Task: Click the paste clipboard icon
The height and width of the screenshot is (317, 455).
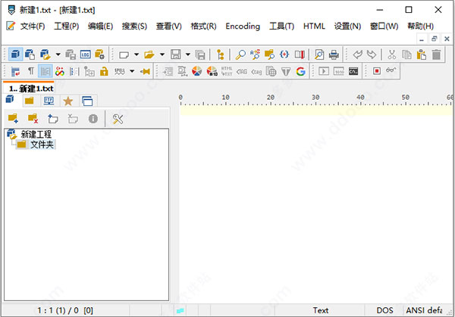Action: 422,54
